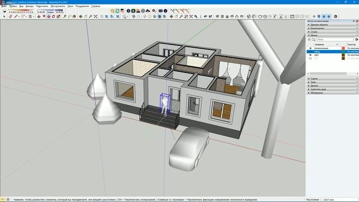The image size is (359, 202).
Task: Toggle the shadows display button
Action: pyautogui.click(x=4, y=11)
